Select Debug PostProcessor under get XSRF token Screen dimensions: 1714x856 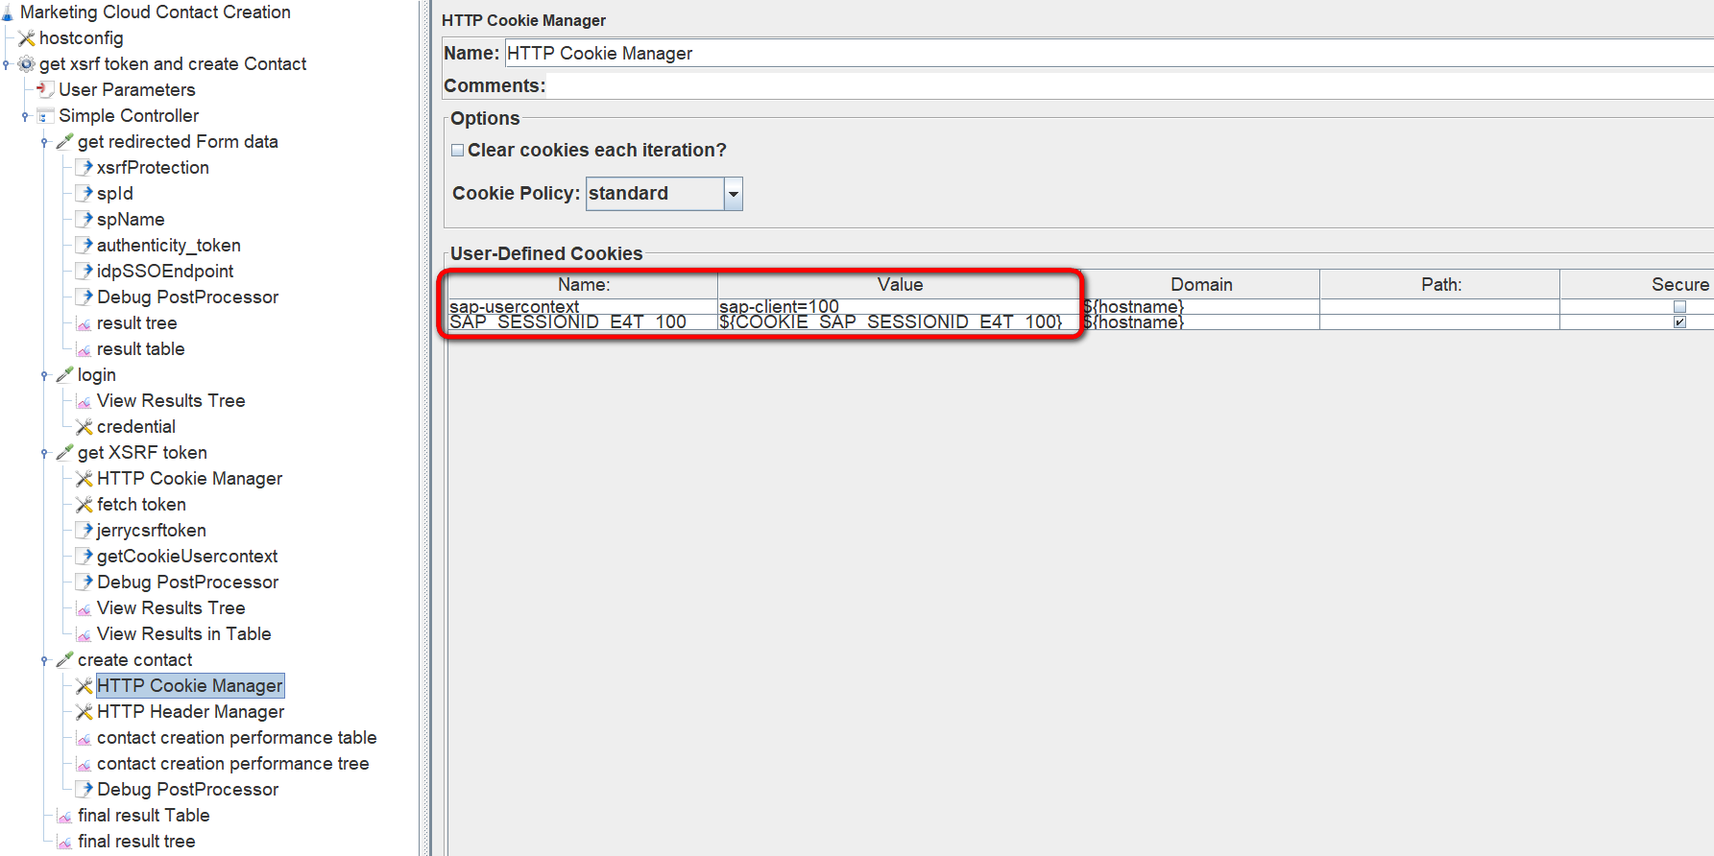(x=187, y=583)
